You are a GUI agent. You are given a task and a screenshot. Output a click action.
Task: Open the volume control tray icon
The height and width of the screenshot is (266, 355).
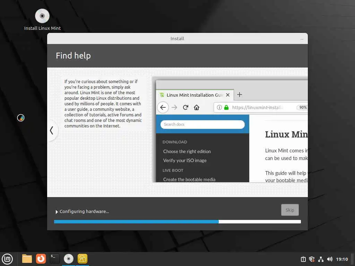(330, 259)
